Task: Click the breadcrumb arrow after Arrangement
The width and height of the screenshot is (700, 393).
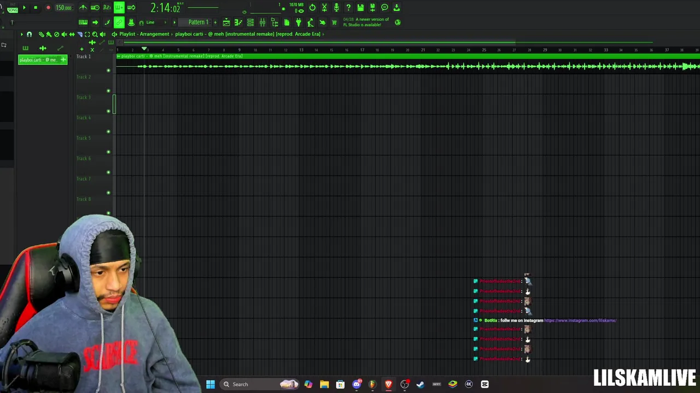Action: pos(172,34)
